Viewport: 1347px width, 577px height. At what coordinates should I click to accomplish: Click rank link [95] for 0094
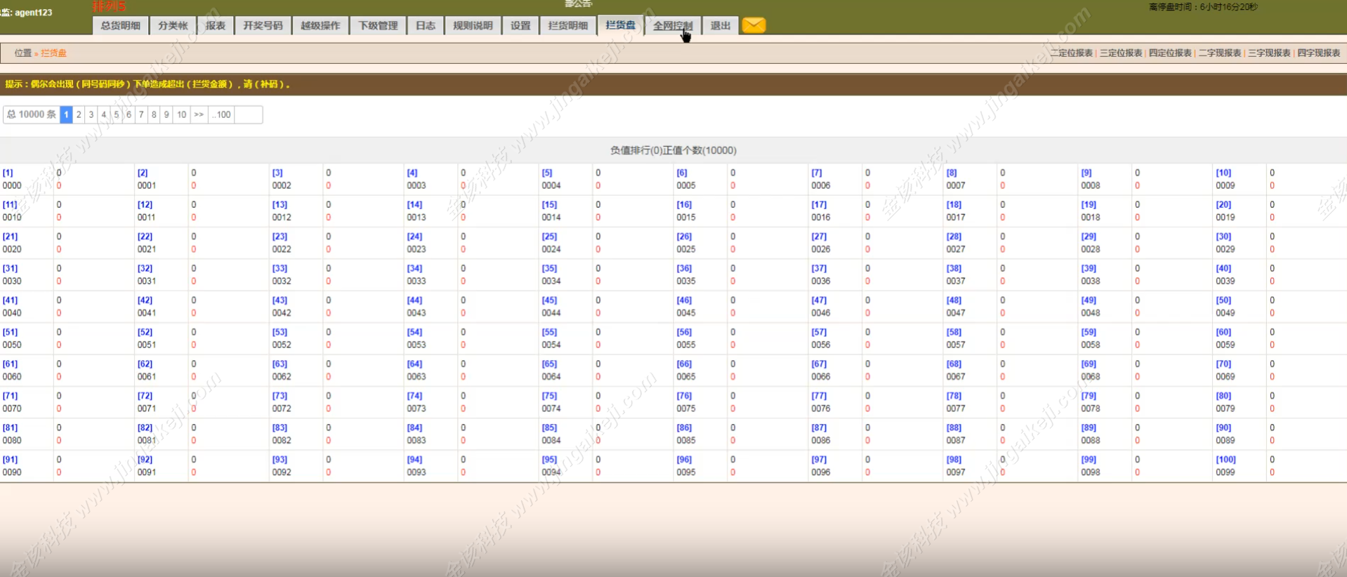[549, 460]
